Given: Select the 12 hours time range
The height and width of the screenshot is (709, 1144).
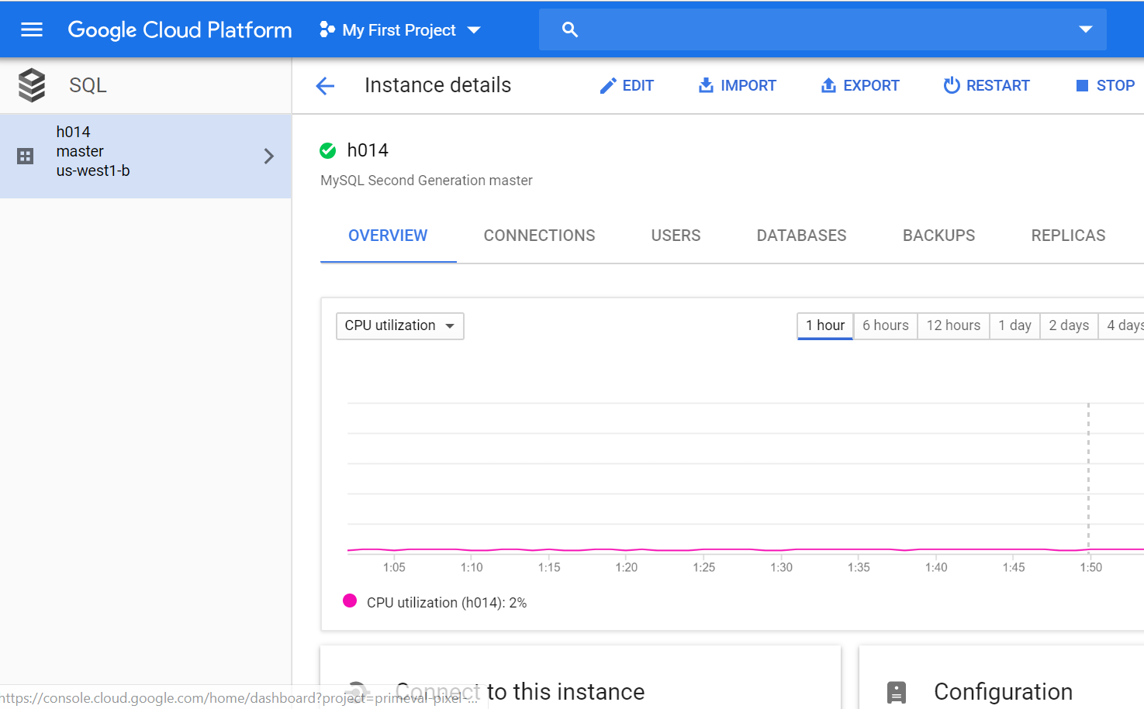Looking at the screenshot, I should pyautogui.click(x=953, y=325).
